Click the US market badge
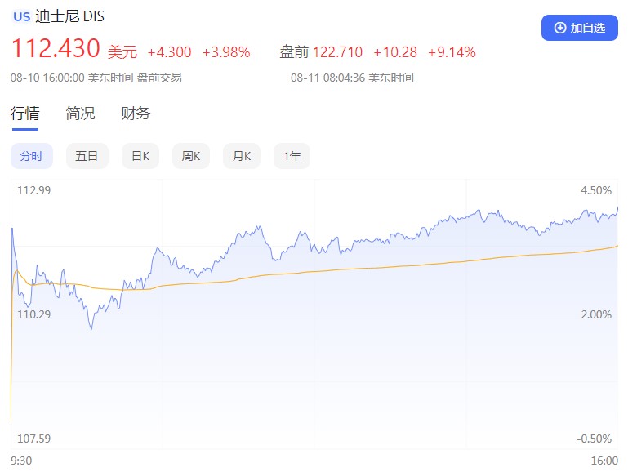The width and height of the screenshot is (637, 472). 21,16
